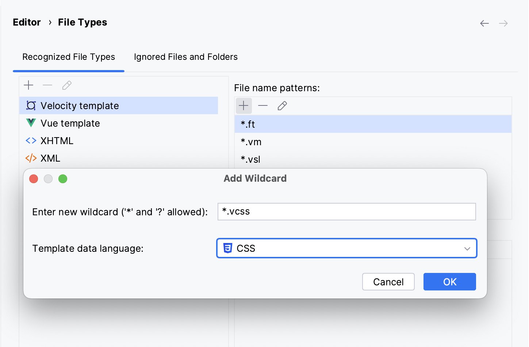This screenshot has width=529, height=347.
Task: Click the wildcard text input field
Action: click(347, 212)
